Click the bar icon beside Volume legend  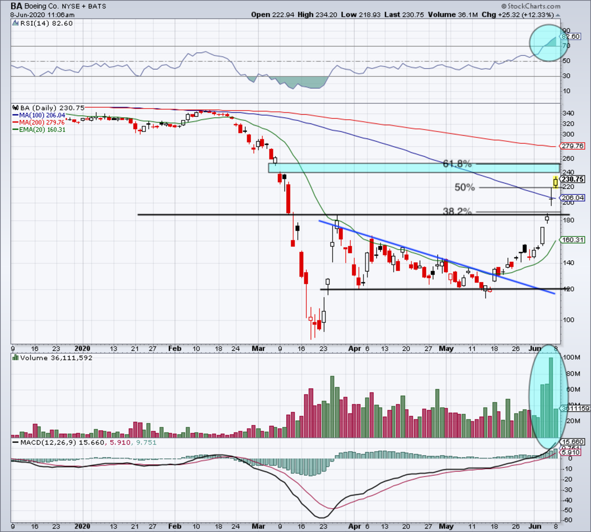(x=15, y=358)
